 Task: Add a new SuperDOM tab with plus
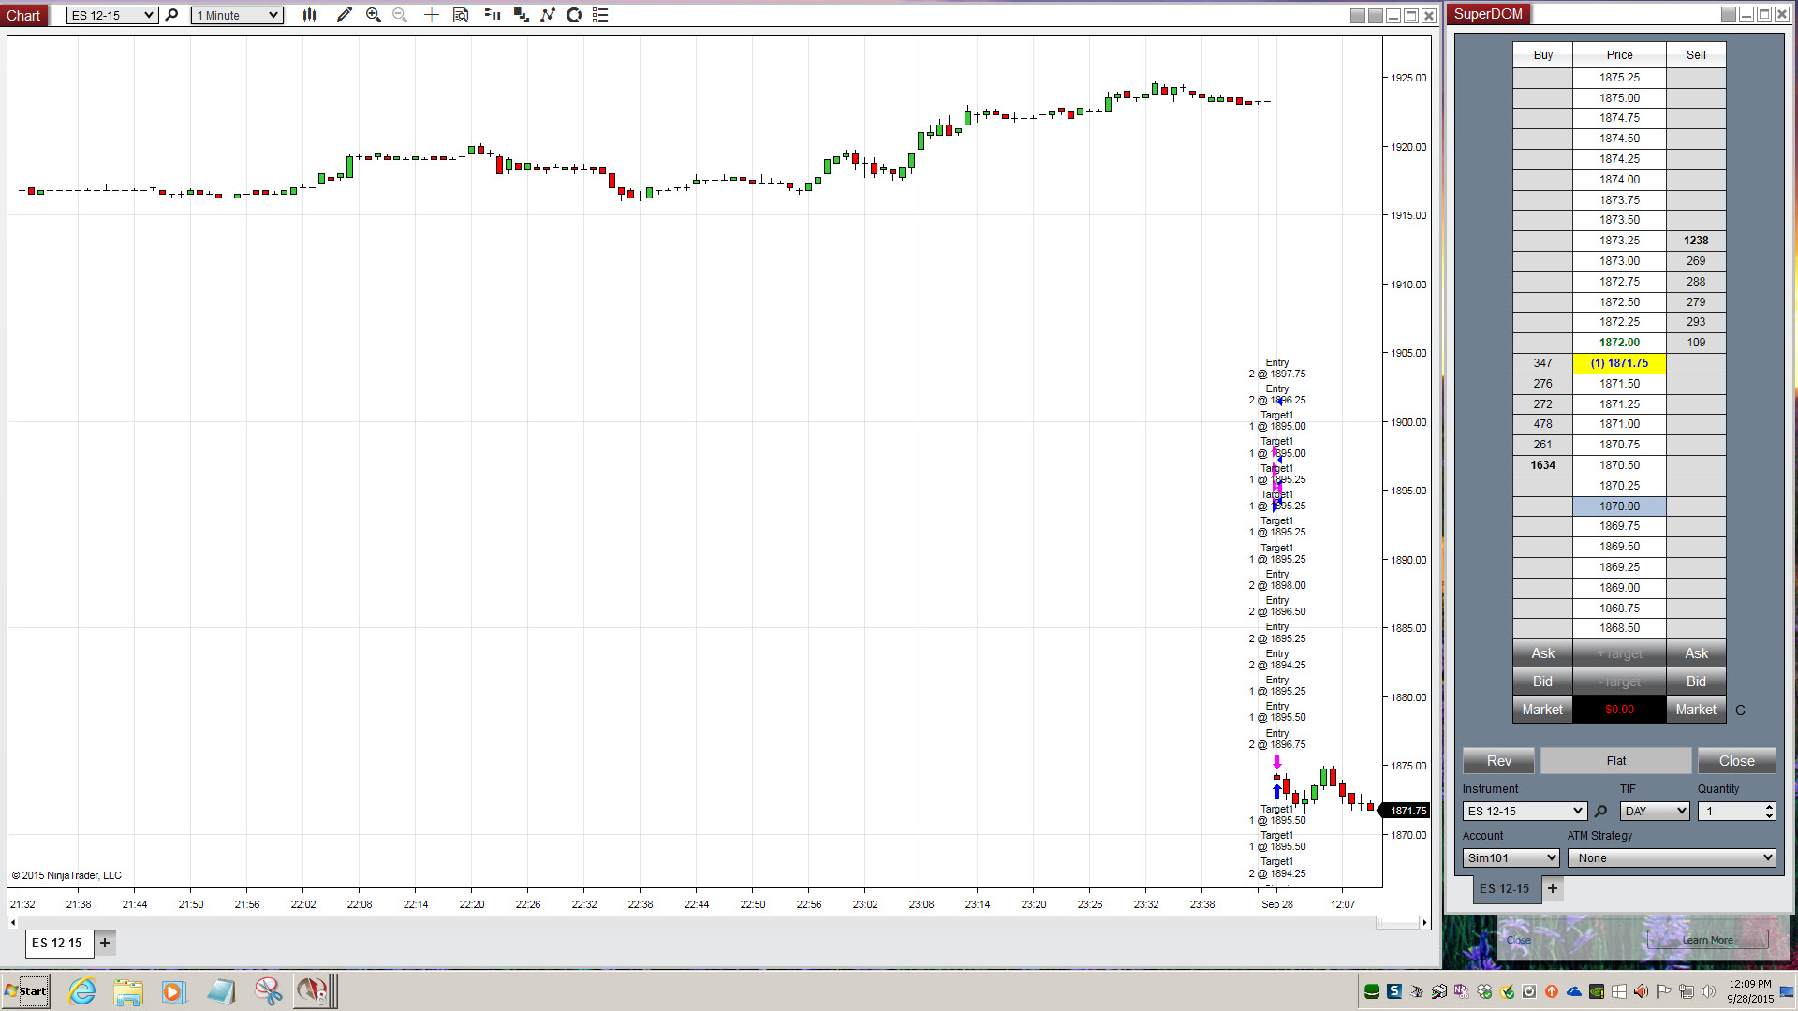coord(1553,888)
